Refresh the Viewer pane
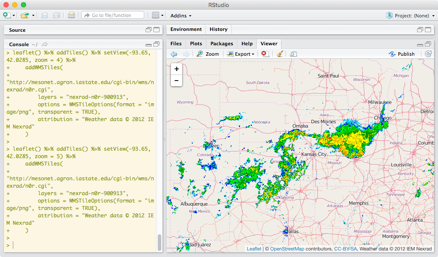Screen dimensions: 438x257 click(429, 54)
